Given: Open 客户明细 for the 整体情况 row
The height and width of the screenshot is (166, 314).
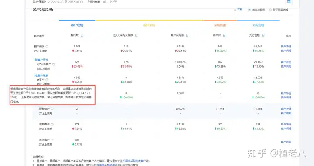Looking at the screenshot, I should [286, 51].
